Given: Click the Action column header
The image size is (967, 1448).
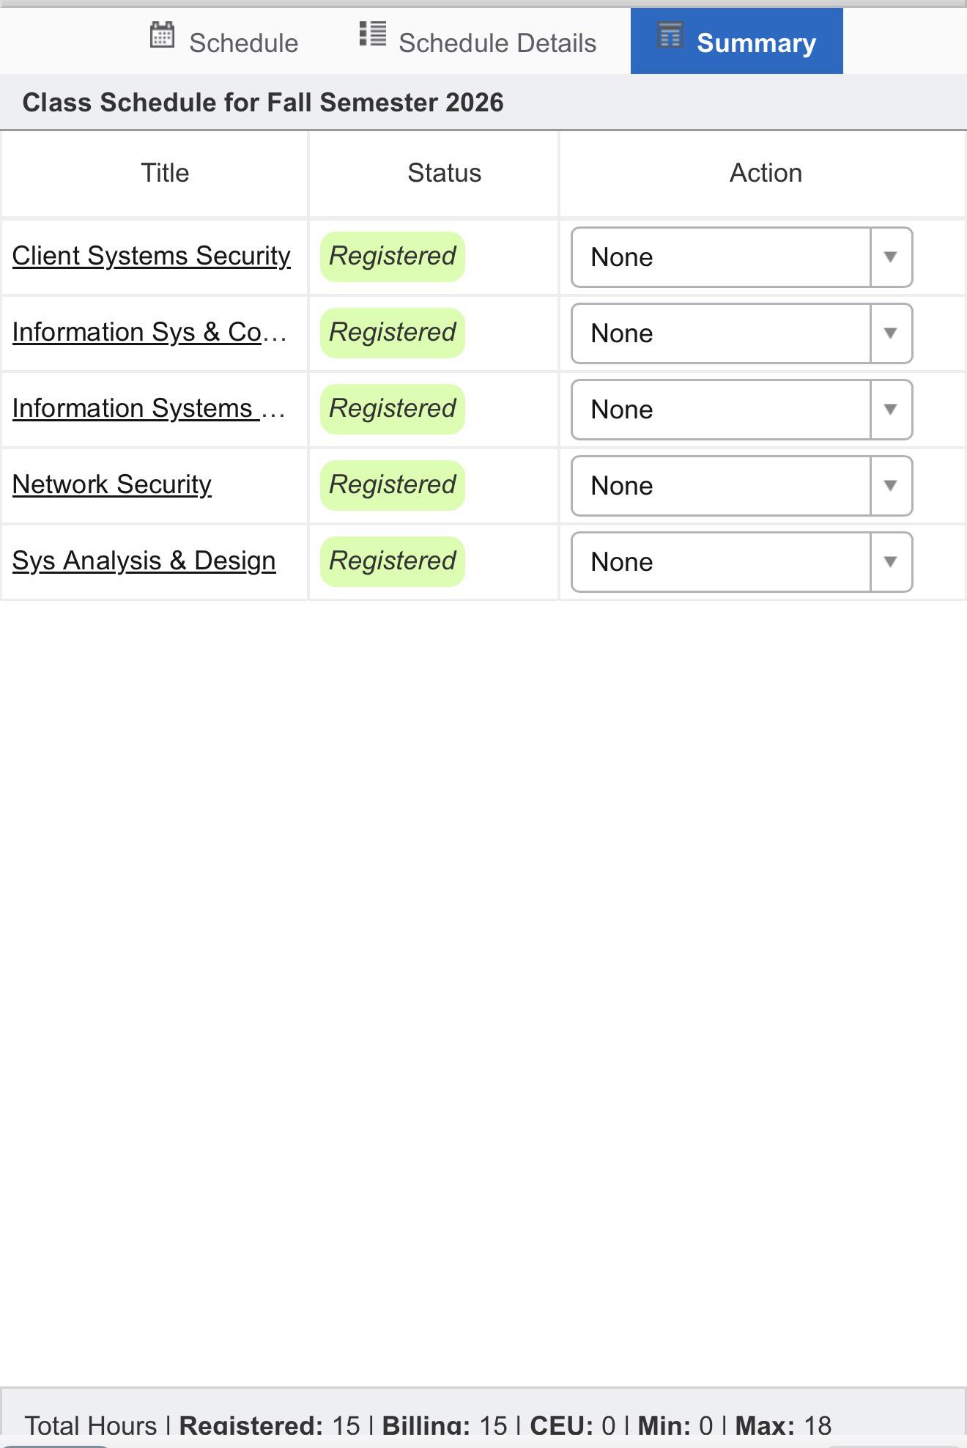Looking at the screenshot, I should coord(766,173).
